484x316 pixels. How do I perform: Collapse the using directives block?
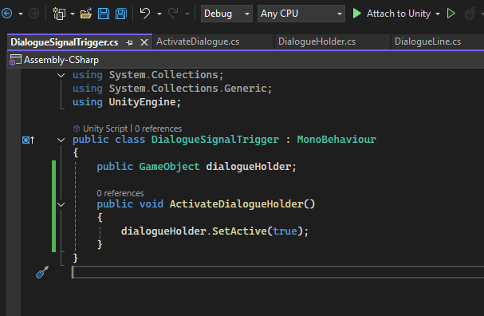click(61, 75)
